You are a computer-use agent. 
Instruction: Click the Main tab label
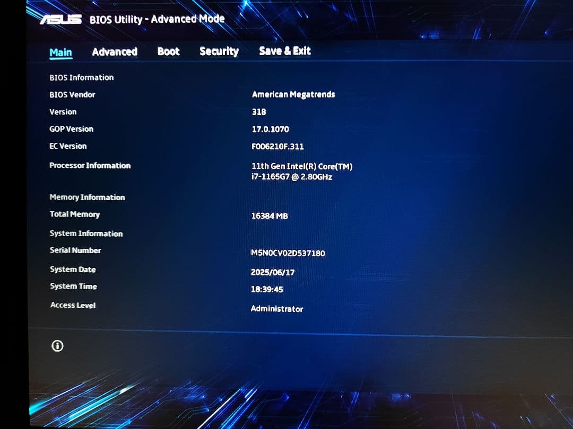point(60,52)
